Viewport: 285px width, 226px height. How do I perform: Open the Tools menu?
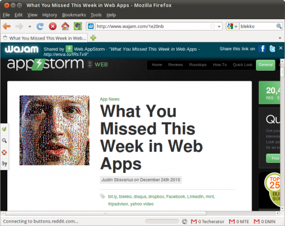click(x=96, y=15)
